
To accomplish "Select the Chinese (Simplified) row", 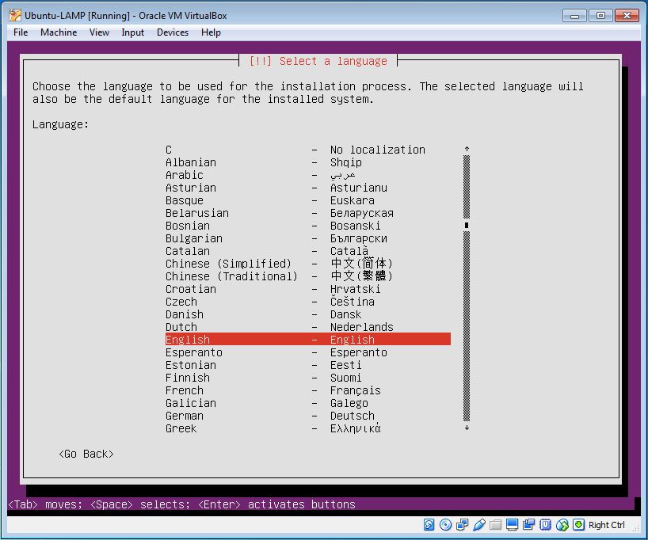I will click(x=308, y=264).
